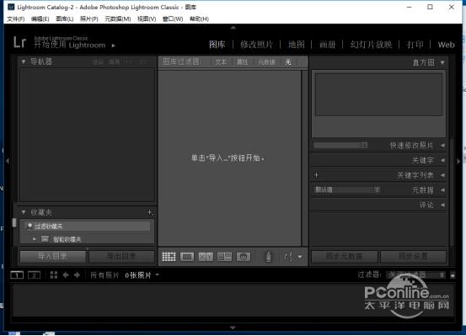Image resolution: width=466 pixels, height=336 pixels.
Task: Open the 视图(V) menu
Action: (x=147, y=19)
